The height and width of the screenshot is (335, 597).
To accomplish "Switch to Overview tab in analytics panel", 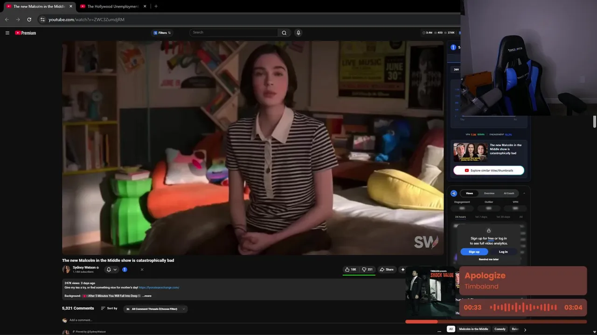I will (x=489, y=193).
